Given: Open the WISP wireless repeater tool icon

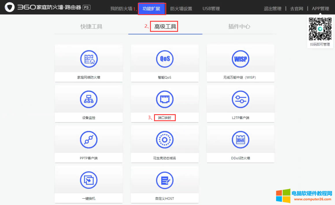Looking at the screenshot, I should 240,59.
